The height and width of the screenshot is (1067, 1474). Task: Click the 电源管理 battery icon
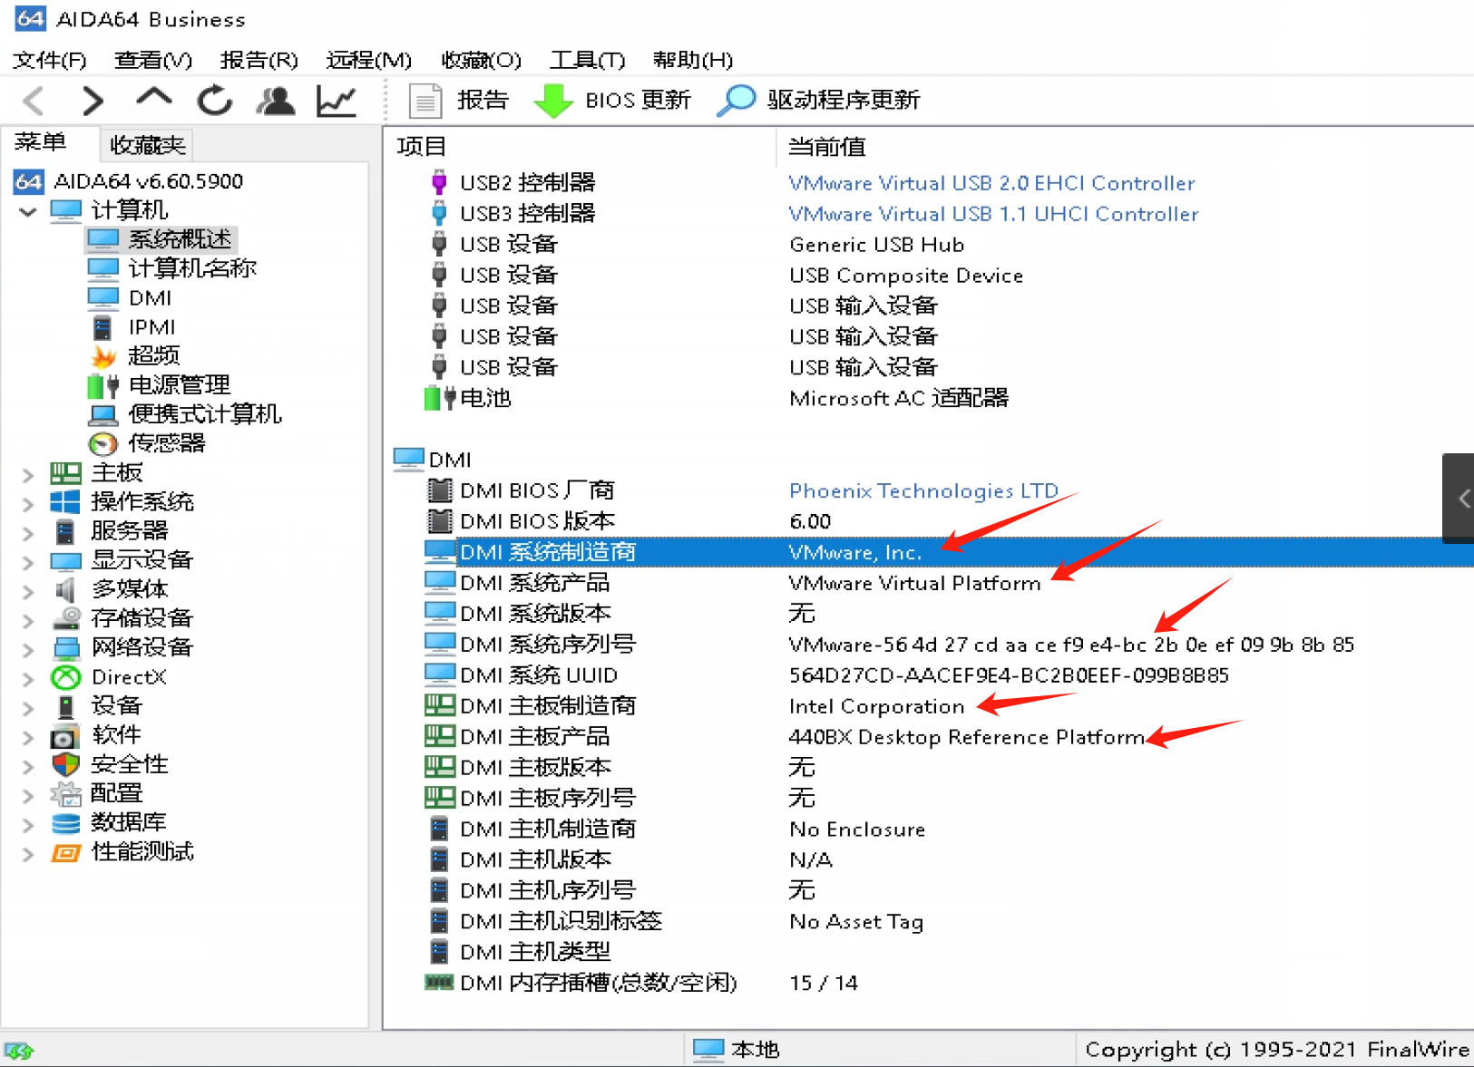point(103,385)
